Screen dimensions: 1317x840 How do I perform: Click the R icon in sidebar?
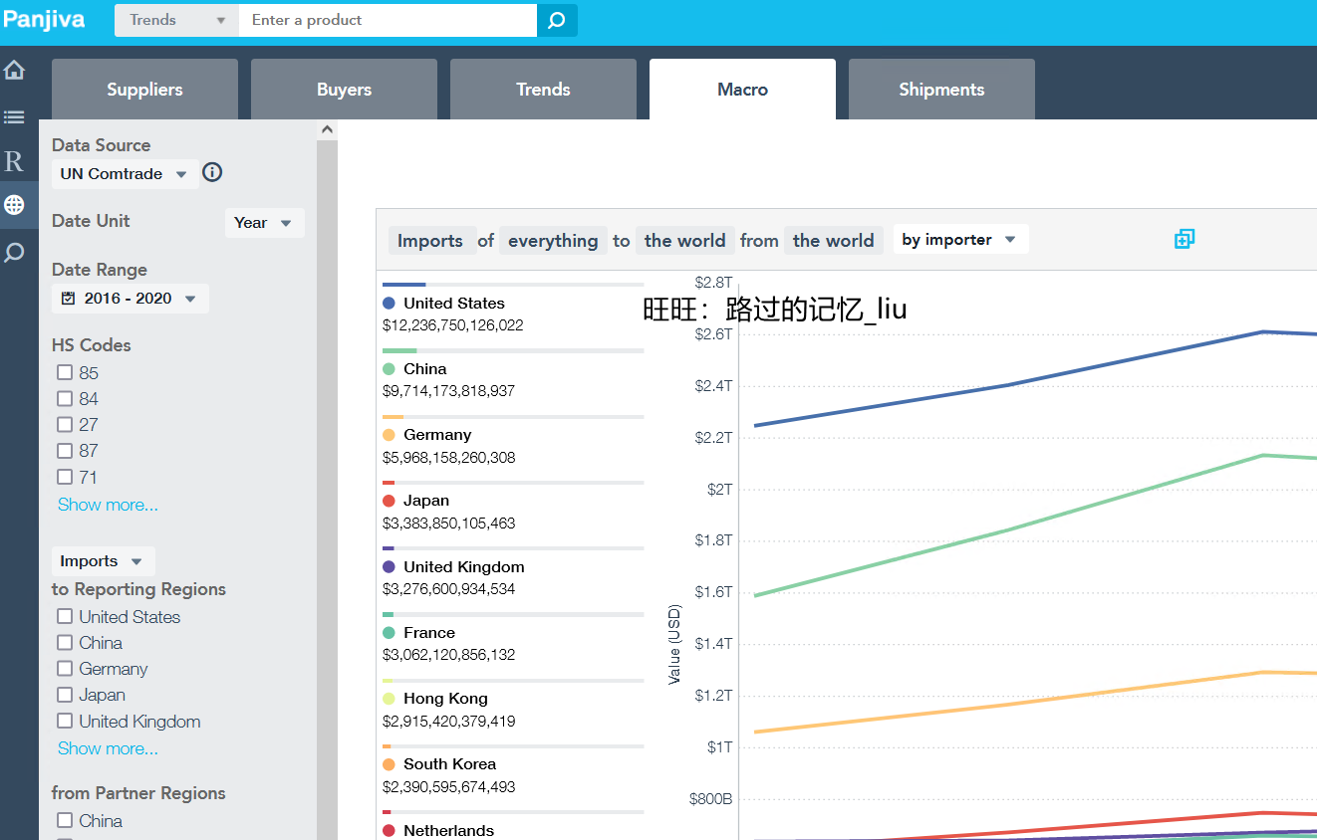tap(14, 161)
